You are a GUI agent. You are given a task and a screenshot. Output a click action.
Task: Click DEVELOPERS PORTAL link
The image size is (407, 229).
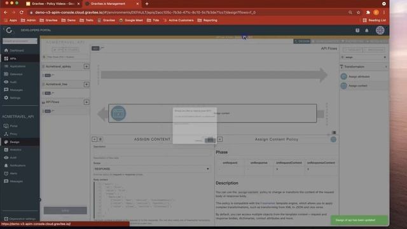pyautogui.click(x=36, y=30)
